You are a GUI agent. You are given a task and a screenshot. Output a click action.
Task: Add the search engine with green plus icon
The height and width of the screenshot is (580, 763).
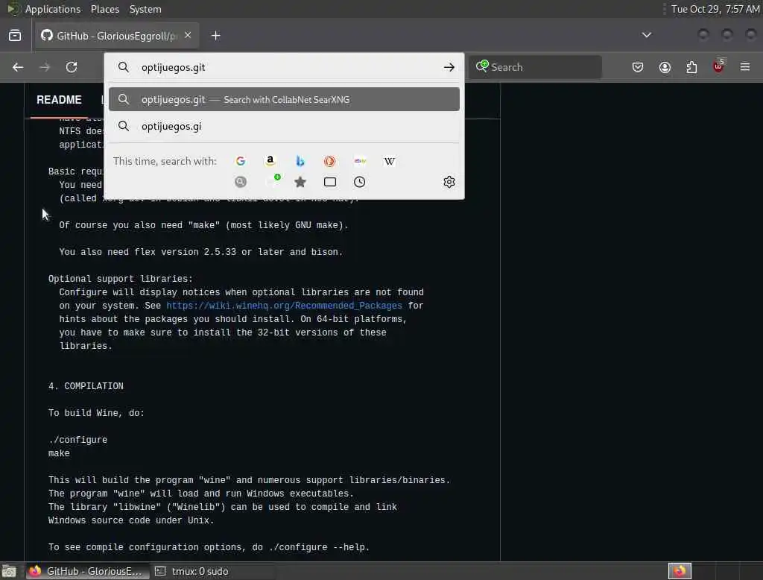click(x=273, y=180)
